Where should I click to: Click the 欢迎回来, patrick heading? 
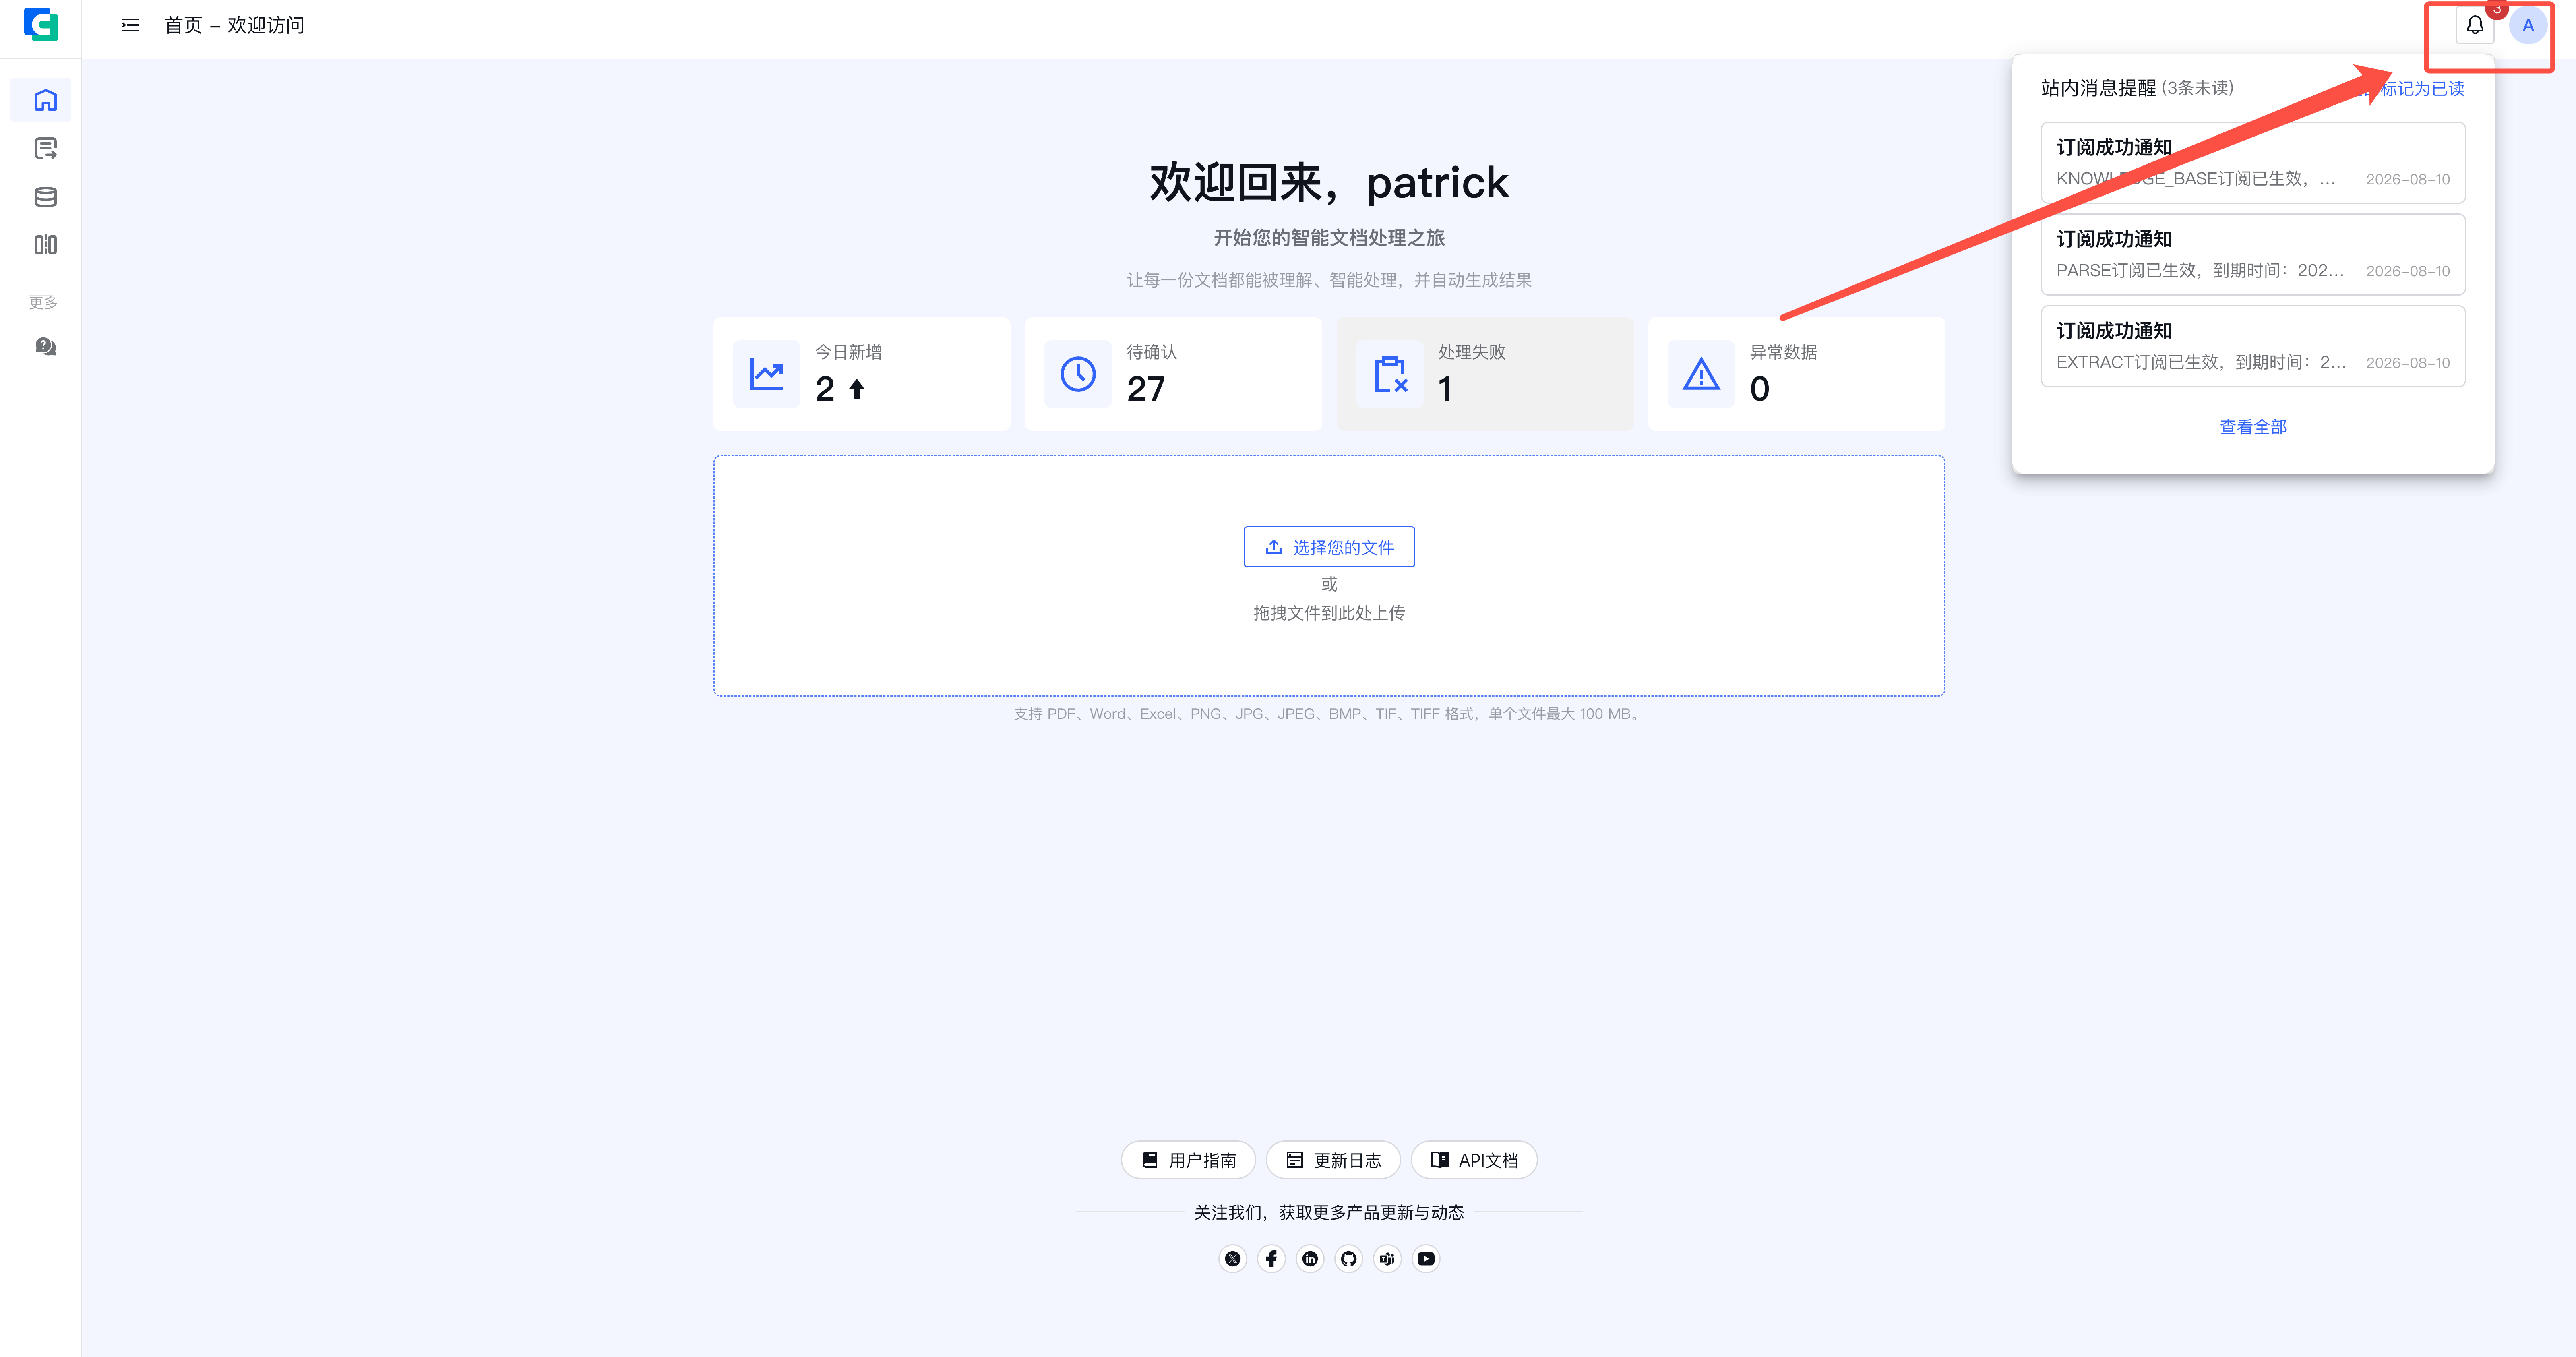point(1329,182)
